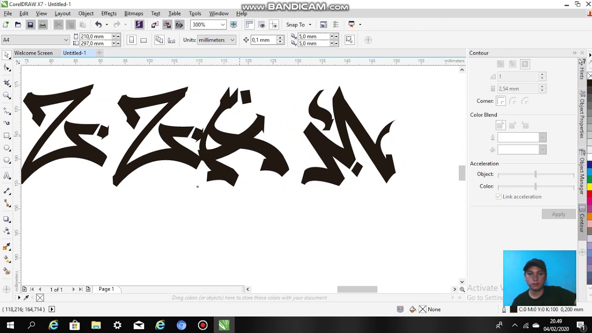The height and width of the screenshot is (333, 592).
Task: Select the Artistic Media tool
Action: (x=7, y=123)
